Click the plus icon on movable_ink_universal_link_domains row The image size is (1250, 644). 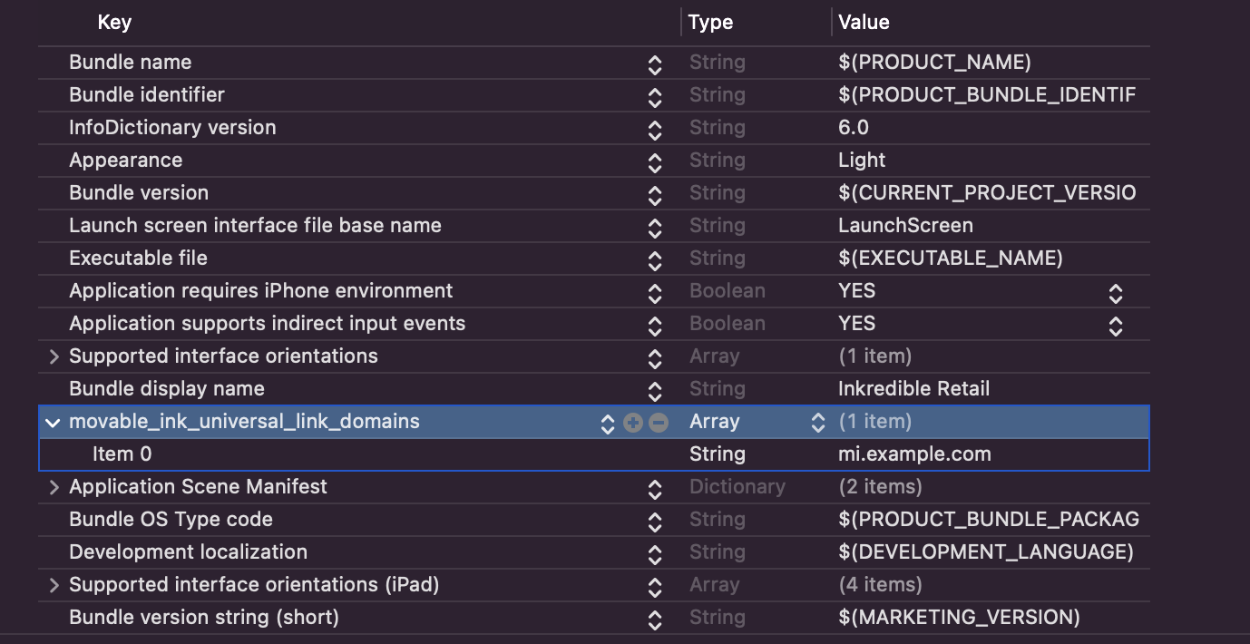tap(633, 423)
